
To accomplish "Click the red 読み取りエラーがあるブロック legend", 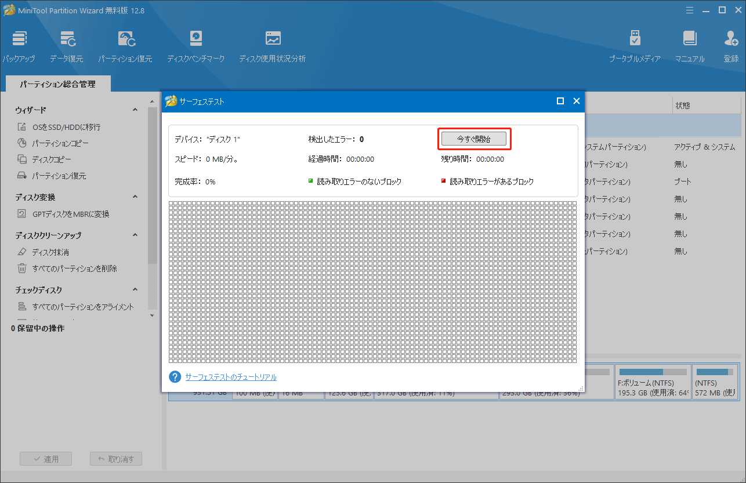I will tap(487, 181).
